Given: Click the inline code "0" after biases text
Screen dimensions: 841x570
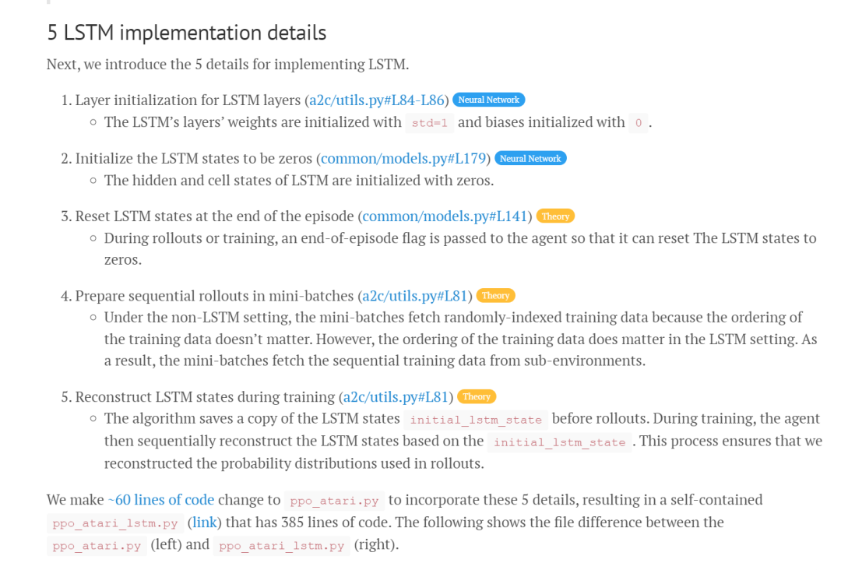Looking at the screenshot, I should pyautogui.click(x=639, y=123).
